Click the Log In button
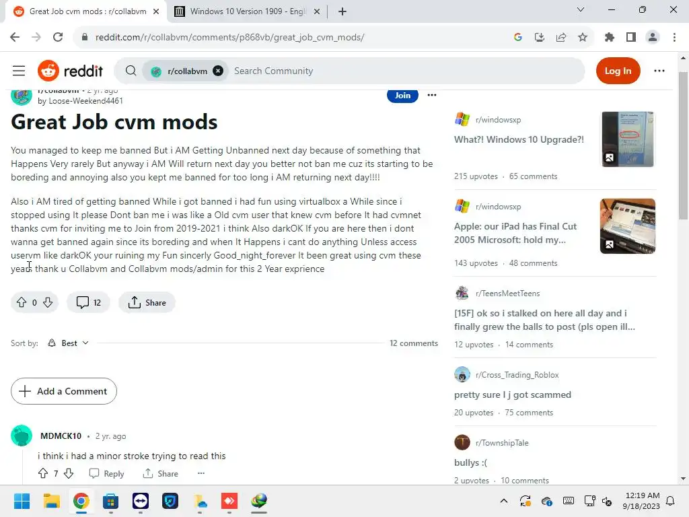This screenshot has height=517, width=689. coord(618,71)
